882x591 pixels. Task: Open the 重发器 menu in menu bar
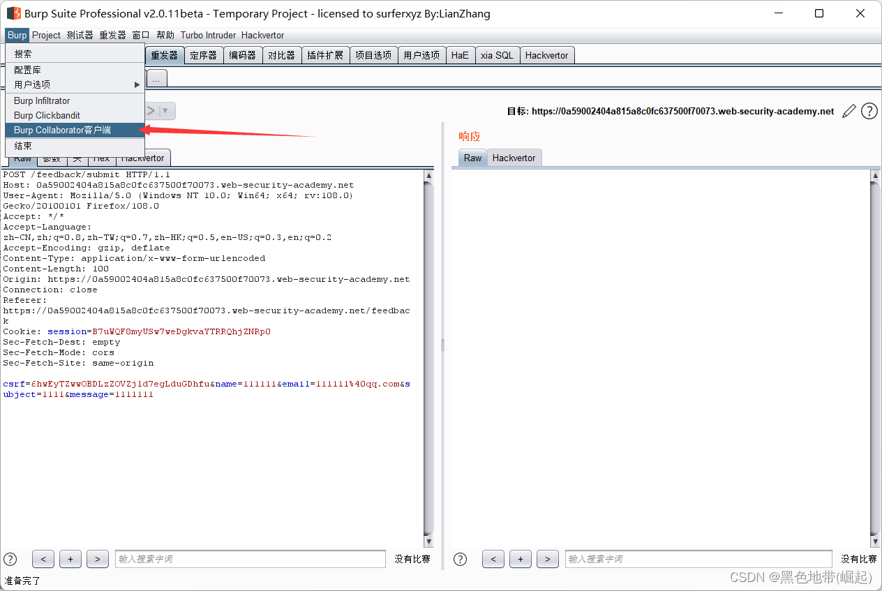tap(112, 35)
